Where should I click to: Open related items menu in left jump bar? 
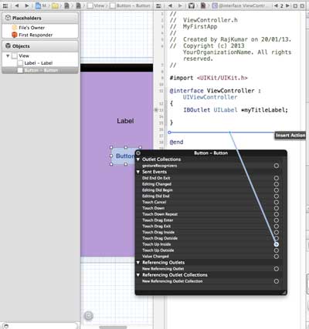pyautogui.click(x=5, y=5)
